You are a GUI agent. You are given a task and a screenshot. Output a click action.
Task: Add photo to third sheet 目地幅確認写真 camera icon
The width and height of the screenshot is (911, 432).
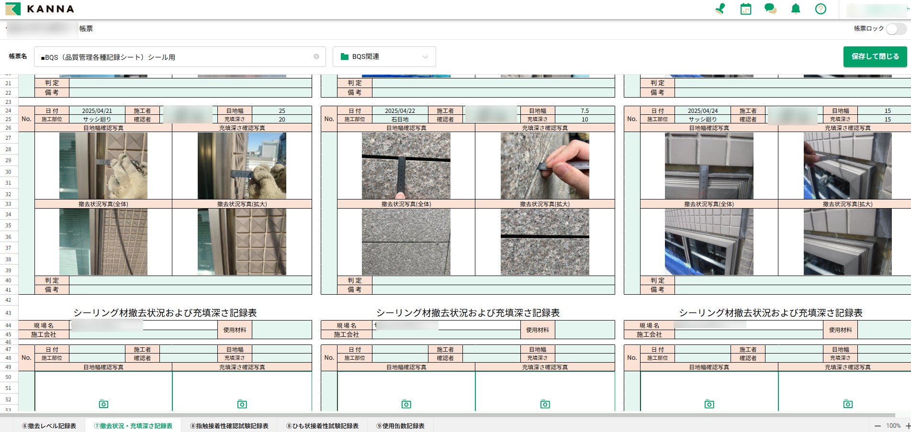click(x=709, y=404)
